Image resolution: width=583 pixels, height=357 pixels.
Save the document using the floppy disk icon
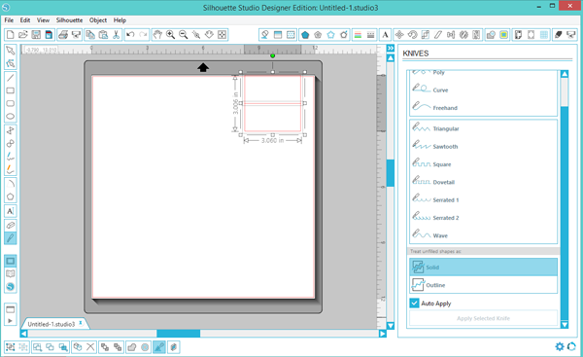click(36, 35)
